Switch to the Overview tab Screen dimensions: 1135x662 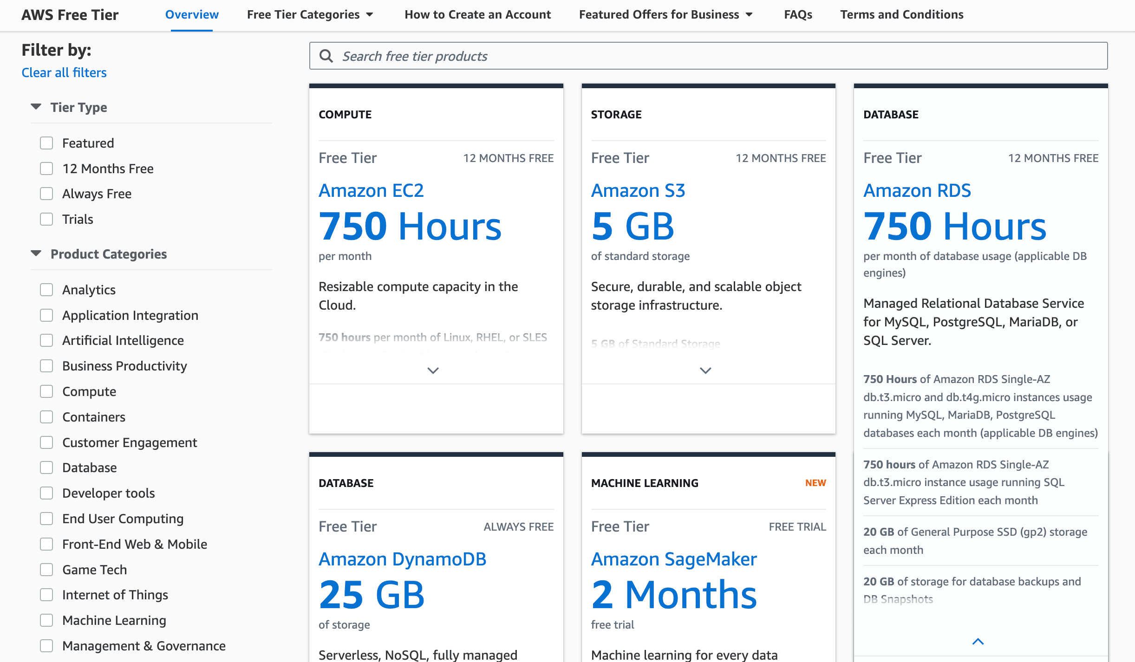[192, 15]
